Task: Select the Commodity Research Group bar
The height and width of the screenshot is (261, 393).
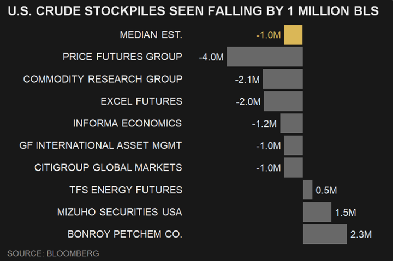Action: pyautogui.click(x=282, y=79)
